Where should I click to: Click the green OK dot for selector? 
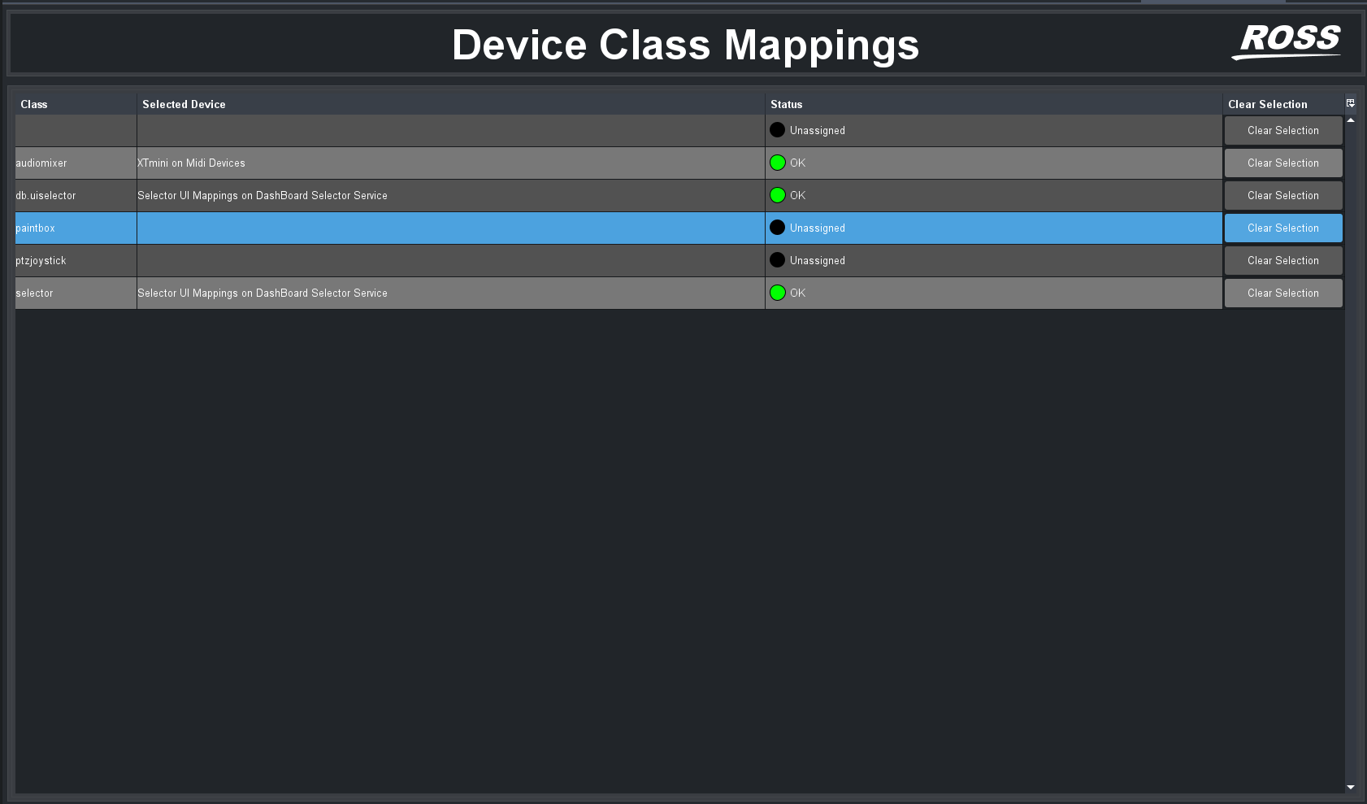pos(778,293)
